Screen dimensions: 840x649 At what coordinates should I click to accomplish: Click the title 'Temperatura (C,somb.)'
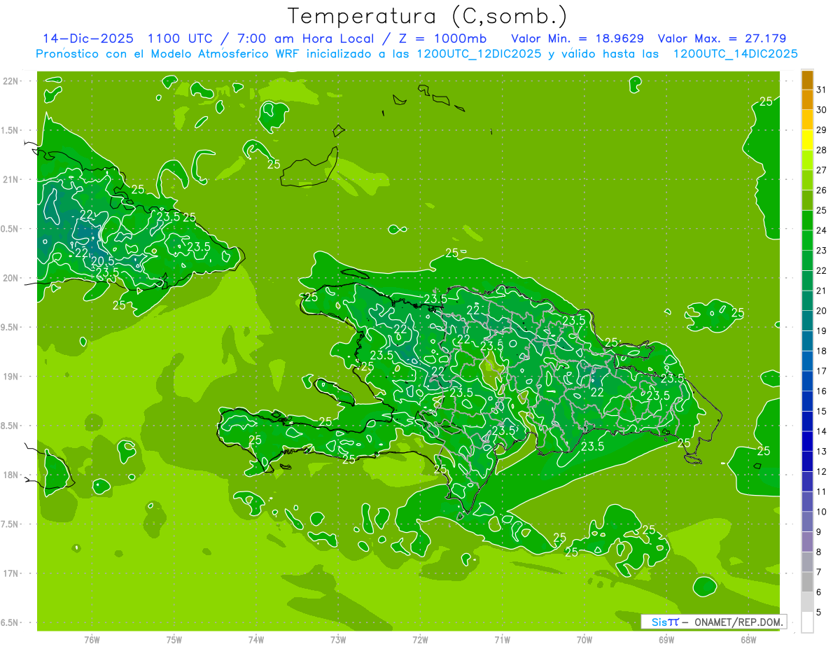(428, 17)
